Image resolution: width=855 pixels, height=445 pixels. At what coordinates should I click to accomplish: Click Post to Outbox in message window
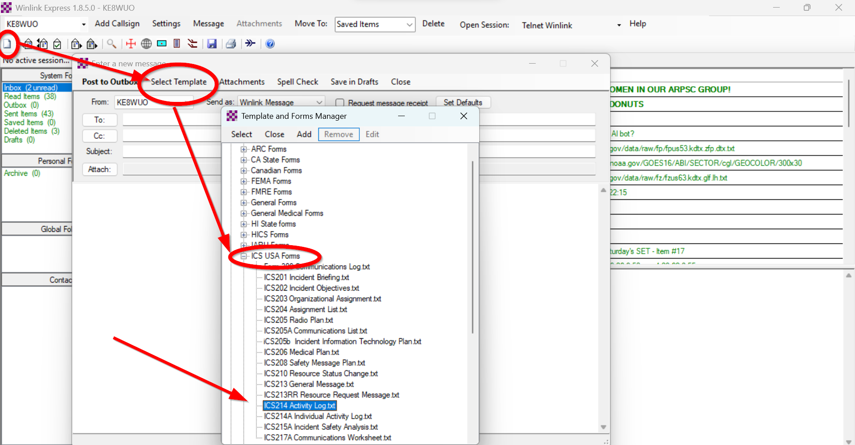click(x=110, y=82)
